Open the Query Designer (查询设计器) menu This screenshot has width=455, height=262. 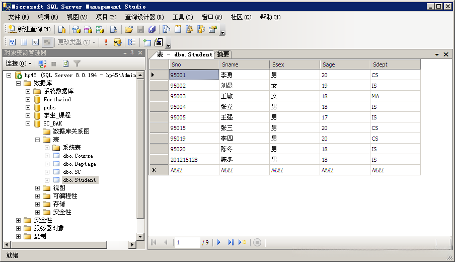pyautogui.click(x=144, y=17)
